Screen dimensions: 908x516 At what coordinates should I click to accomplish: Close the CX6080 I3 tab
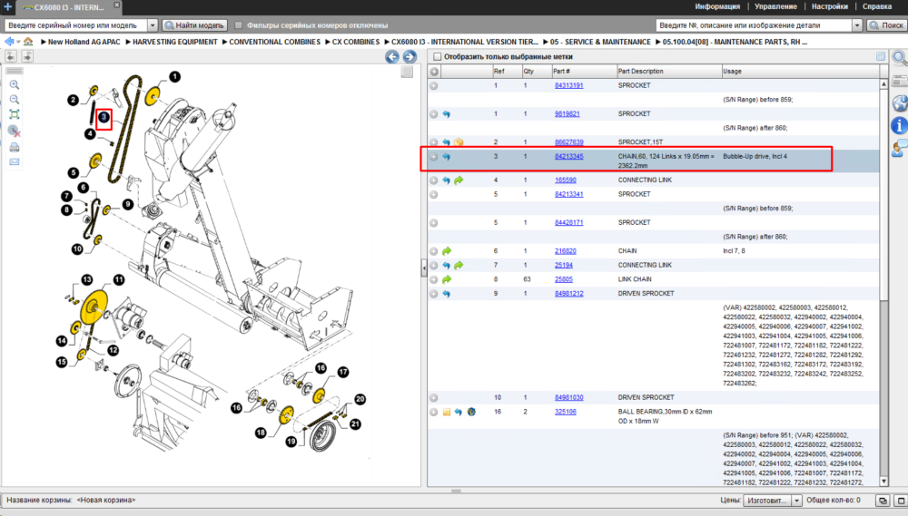pos(116,5)
